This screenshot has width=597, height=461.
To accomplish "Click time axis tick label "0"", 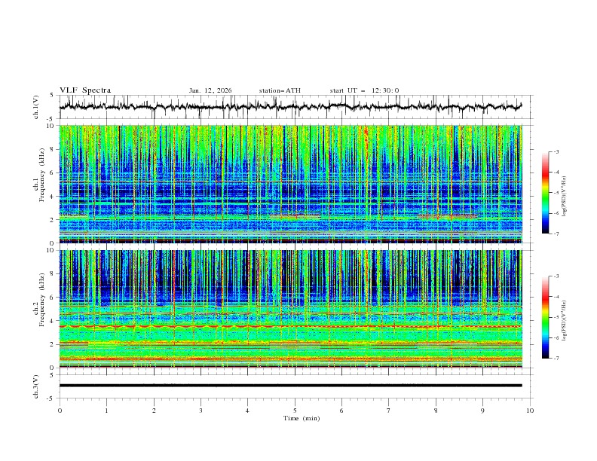I will click(x=60, y=411).
